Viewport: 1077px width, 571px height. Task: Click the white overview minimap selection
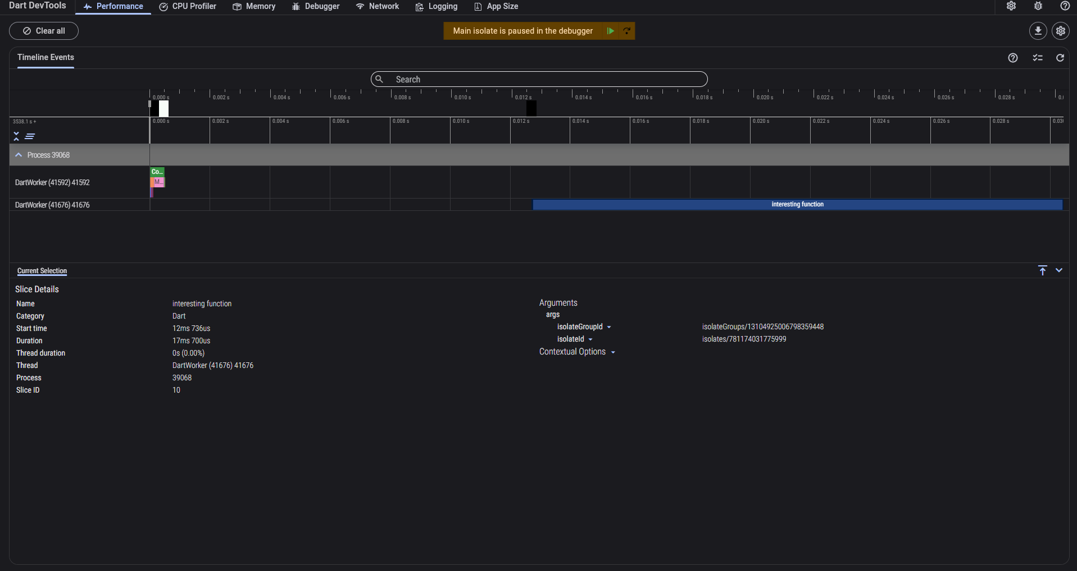(x=163, y=108)
